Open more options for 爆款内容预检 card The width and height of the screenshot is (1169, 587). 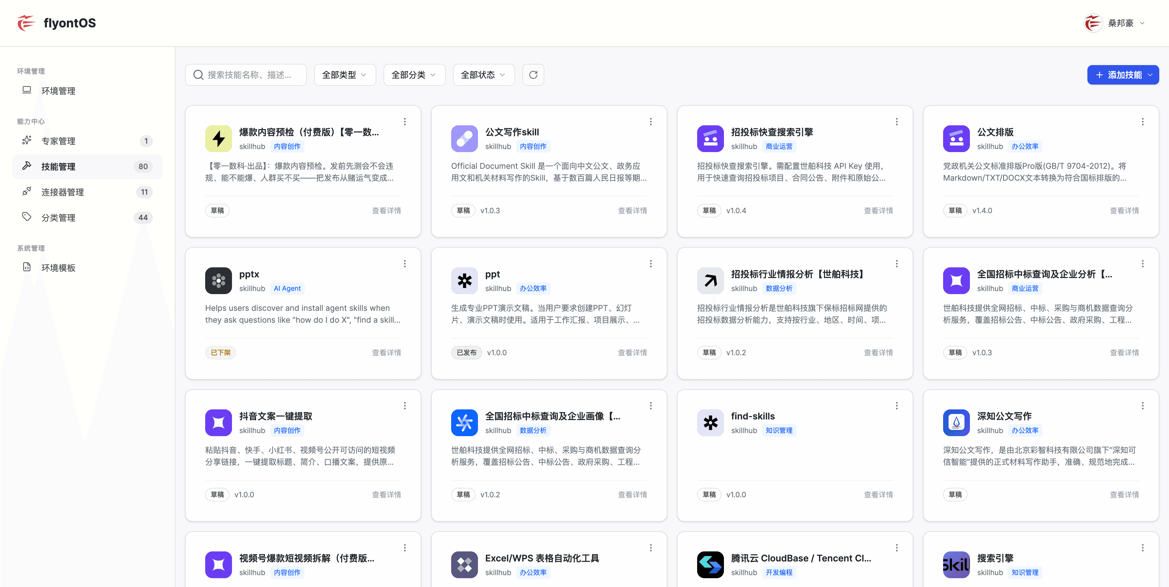pyautogui.click(x=405, y=121)
